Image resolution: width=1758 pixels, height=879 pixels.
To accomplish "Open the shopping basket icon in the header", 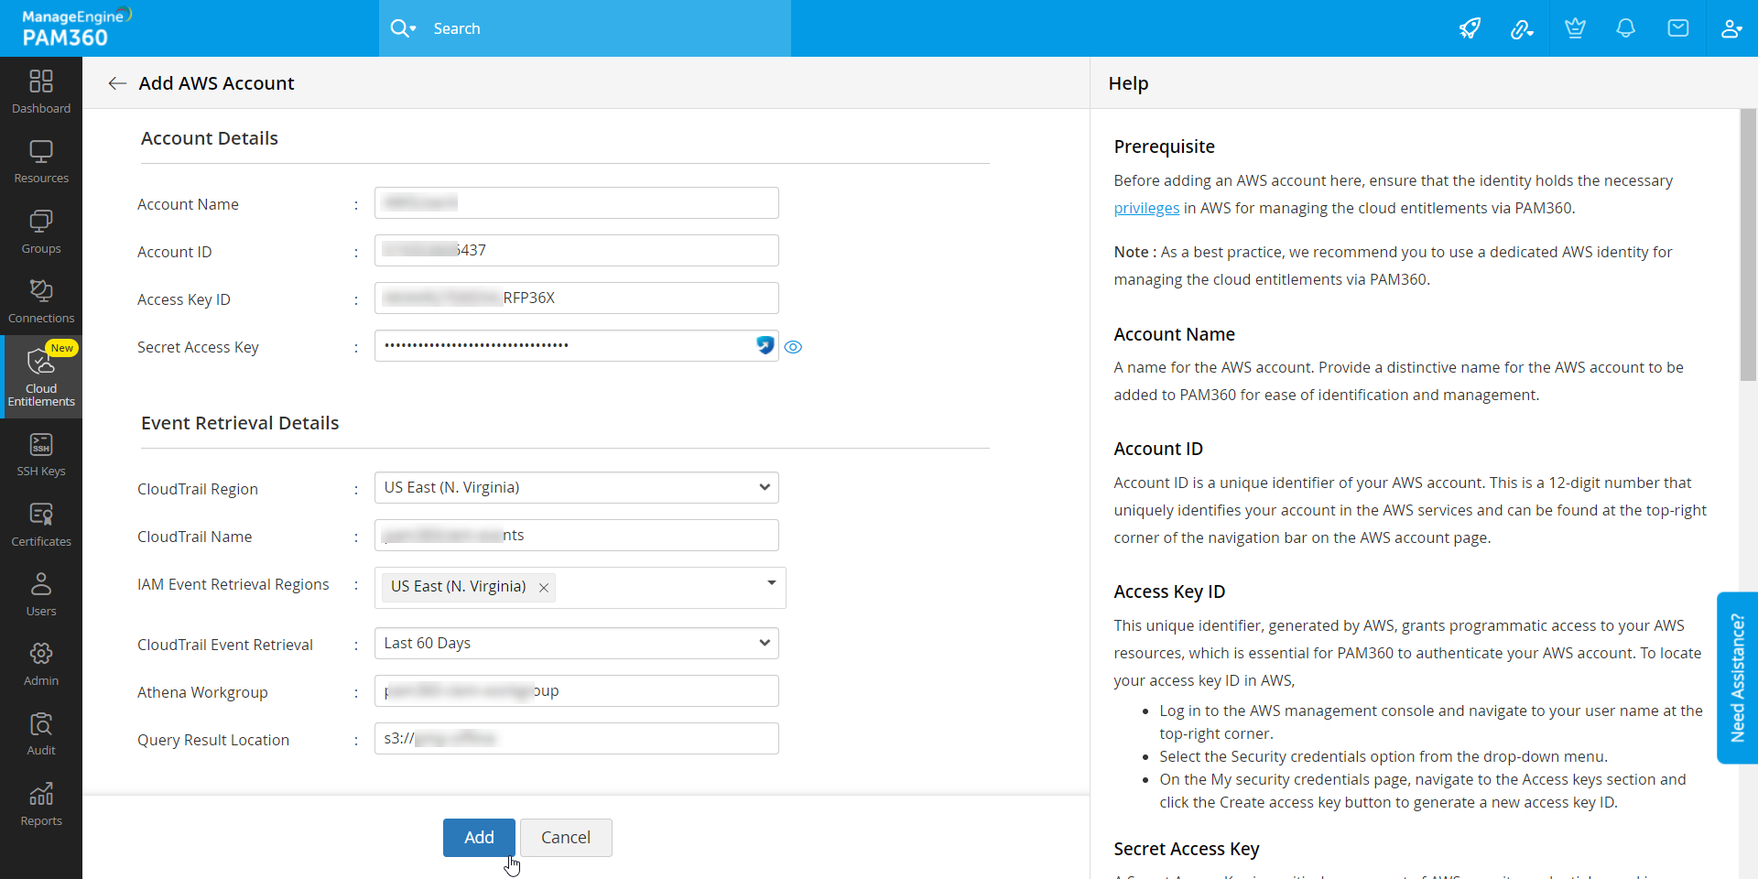I will tap(1575, 28).
